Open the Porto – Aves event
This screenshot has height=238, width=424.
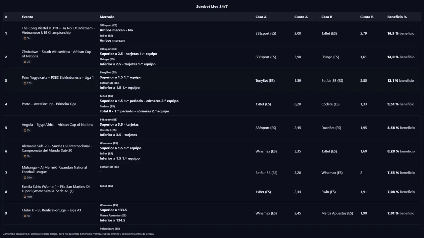(49, 104)
